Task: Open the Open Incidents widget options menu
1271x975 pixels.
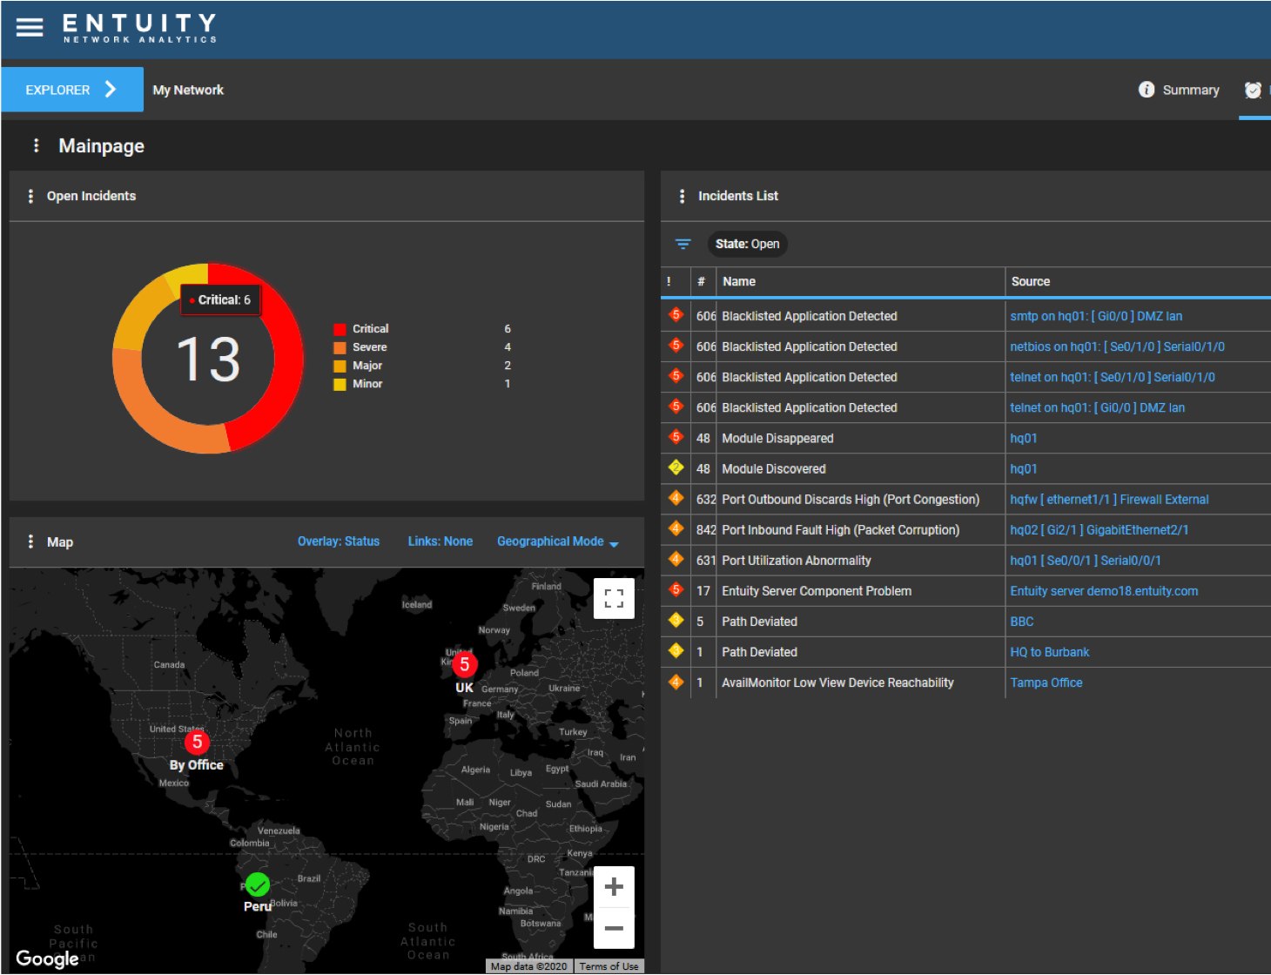Action: (x=30, y=196)
